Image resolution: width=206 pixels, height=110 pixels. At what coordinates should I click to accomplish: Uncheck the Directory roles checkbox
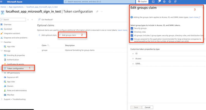[x=132, y=32]
